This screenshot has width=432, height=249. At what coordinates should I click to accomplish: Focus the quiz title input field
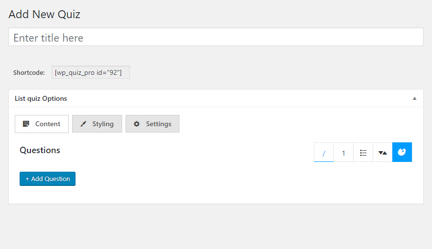point(216,37)
